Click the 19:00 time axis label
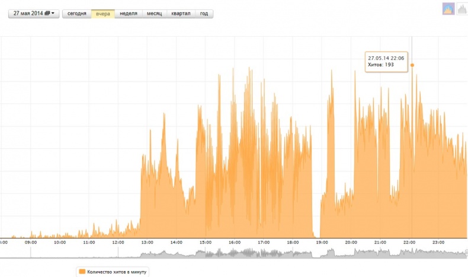Image resolution: width=468 pixels, height=277 pixels. pyautogui.click(x=322, y=242)
